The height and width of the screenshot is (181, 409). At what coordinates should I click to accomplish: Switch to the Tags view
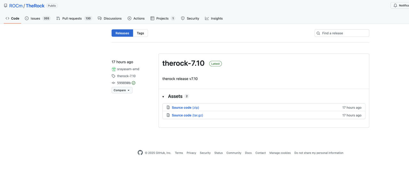[140, 33]
